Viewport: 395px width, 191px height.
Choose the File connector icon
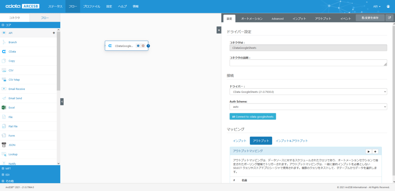click(x=4, y=117)
